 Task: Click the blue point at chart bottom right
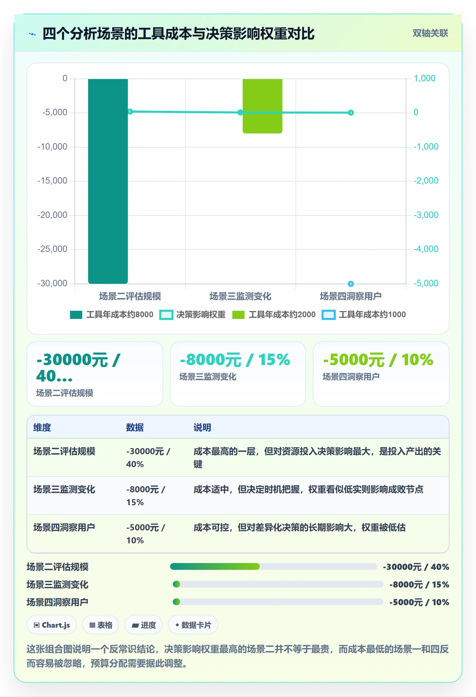[351, 284]
